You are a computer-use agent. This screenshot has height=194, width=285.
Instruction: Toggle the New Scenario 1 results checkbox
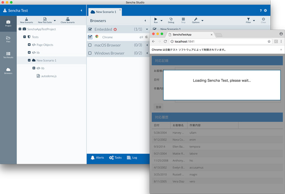155,29
